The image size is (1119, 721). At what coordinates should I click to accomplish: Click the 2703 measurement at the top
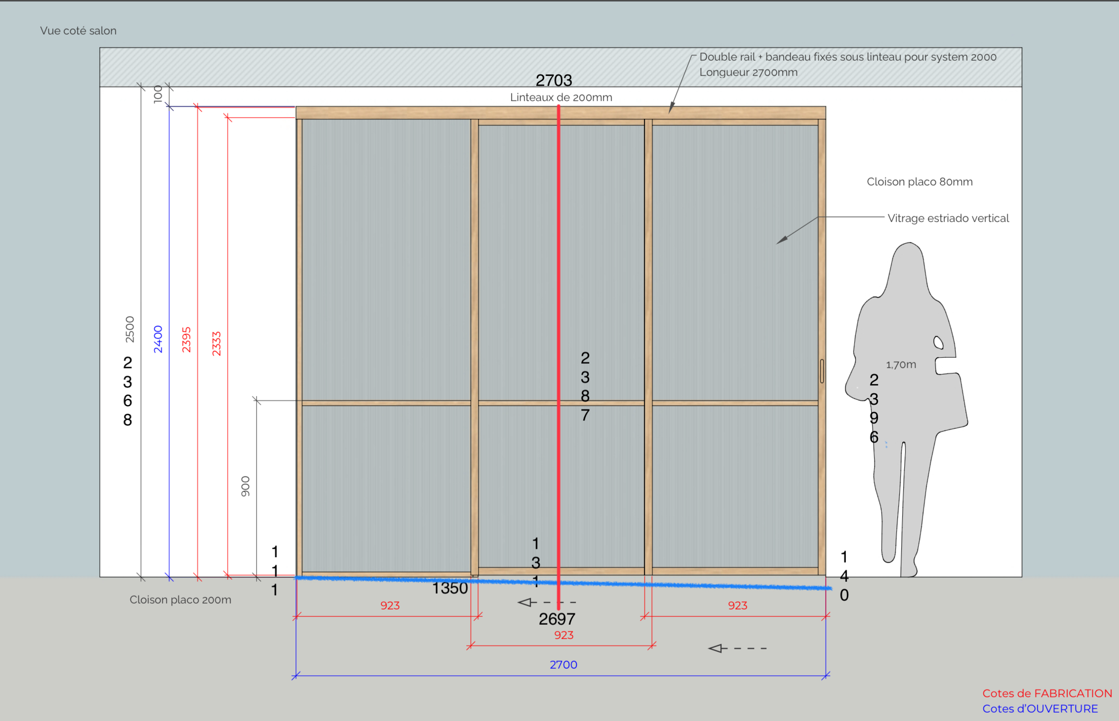(554, 80)
